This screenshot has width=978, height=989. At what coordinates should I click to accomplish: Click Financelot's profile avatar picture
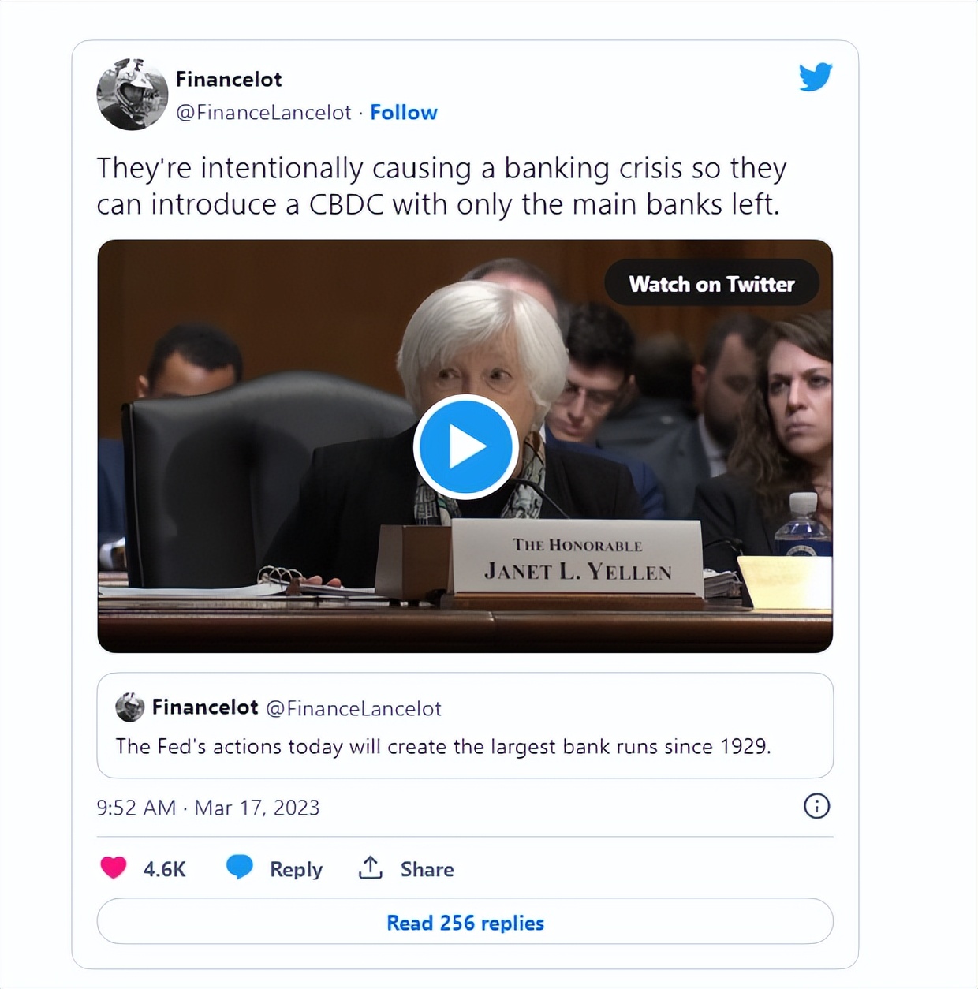[x=132, y=95]
